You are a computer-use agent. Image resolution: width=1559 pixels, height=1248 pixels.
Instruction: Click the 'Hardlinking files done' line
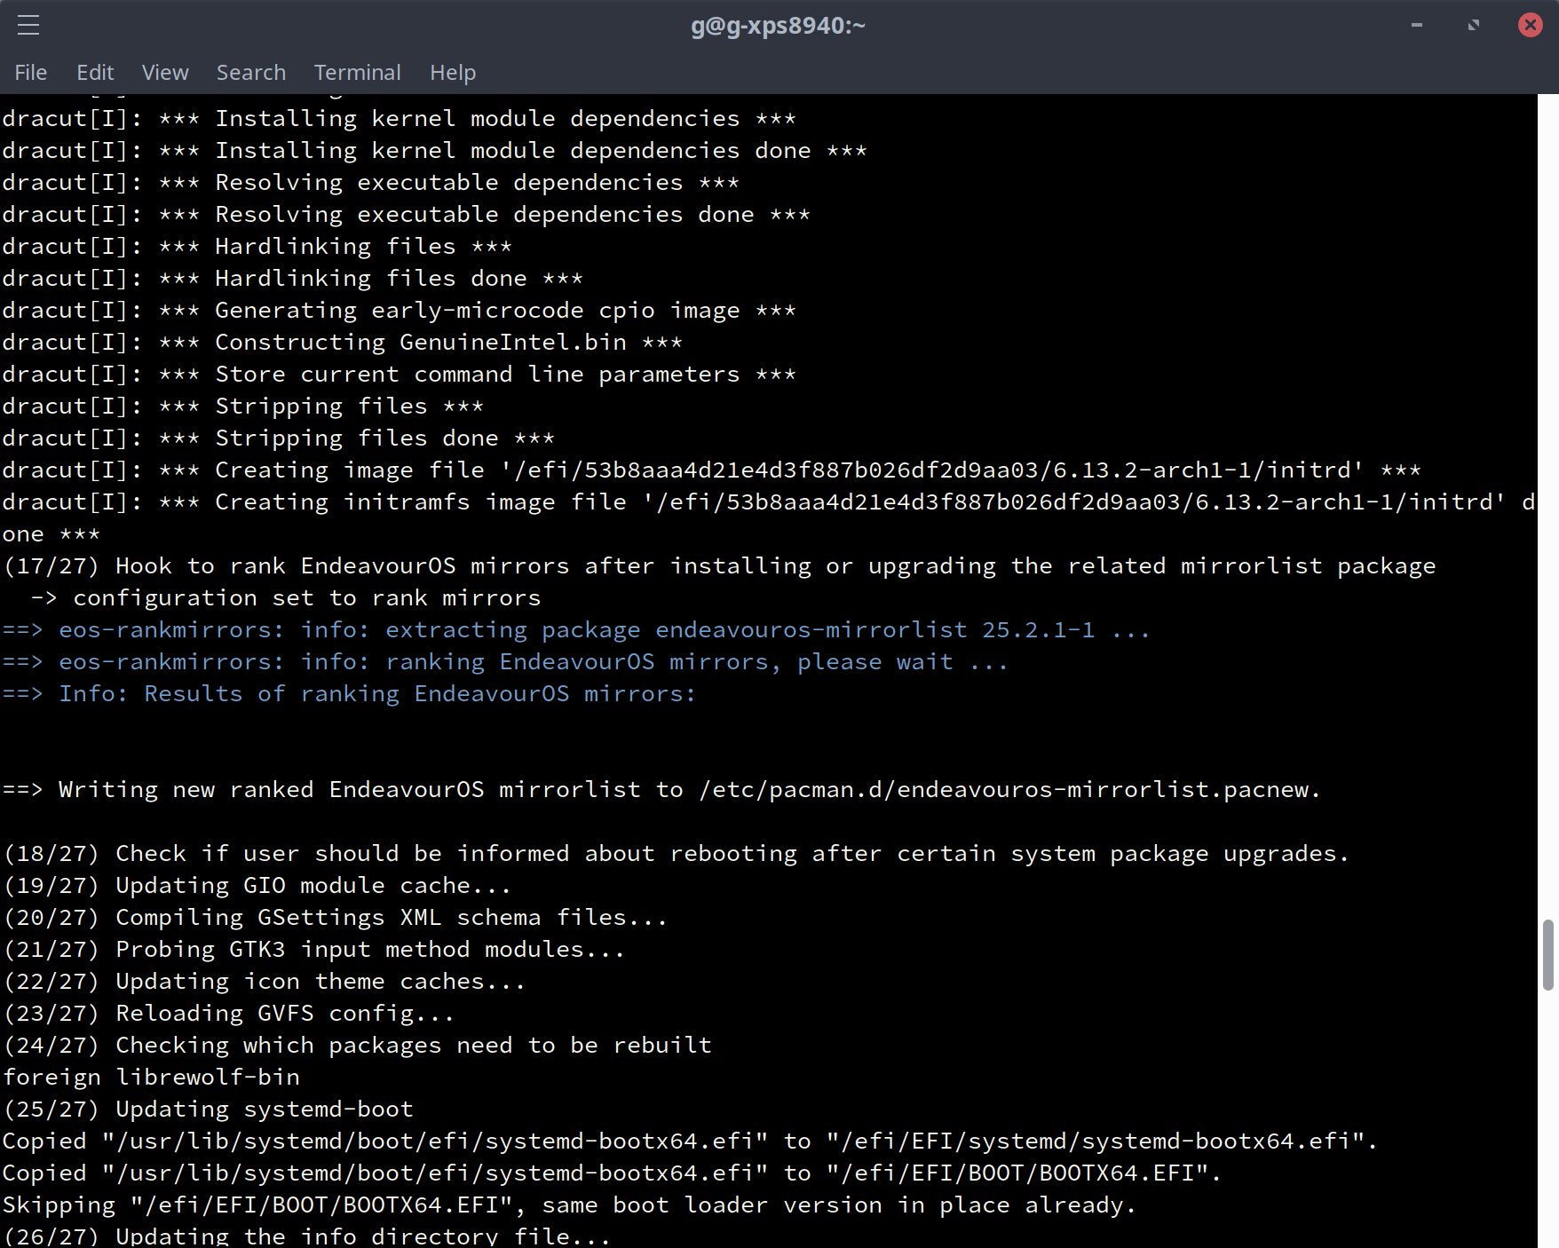(x=292, y=279)
